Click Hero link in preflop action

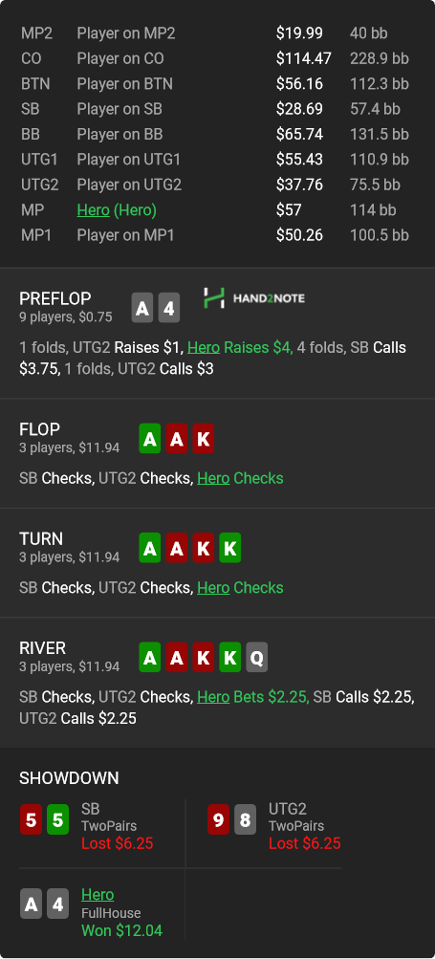coord(204,347)
